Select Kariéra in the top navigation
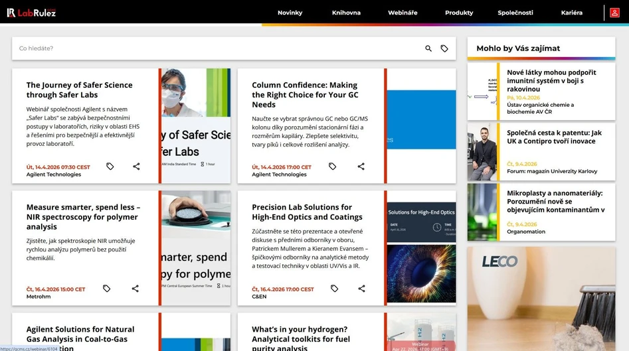 (571, 13)
